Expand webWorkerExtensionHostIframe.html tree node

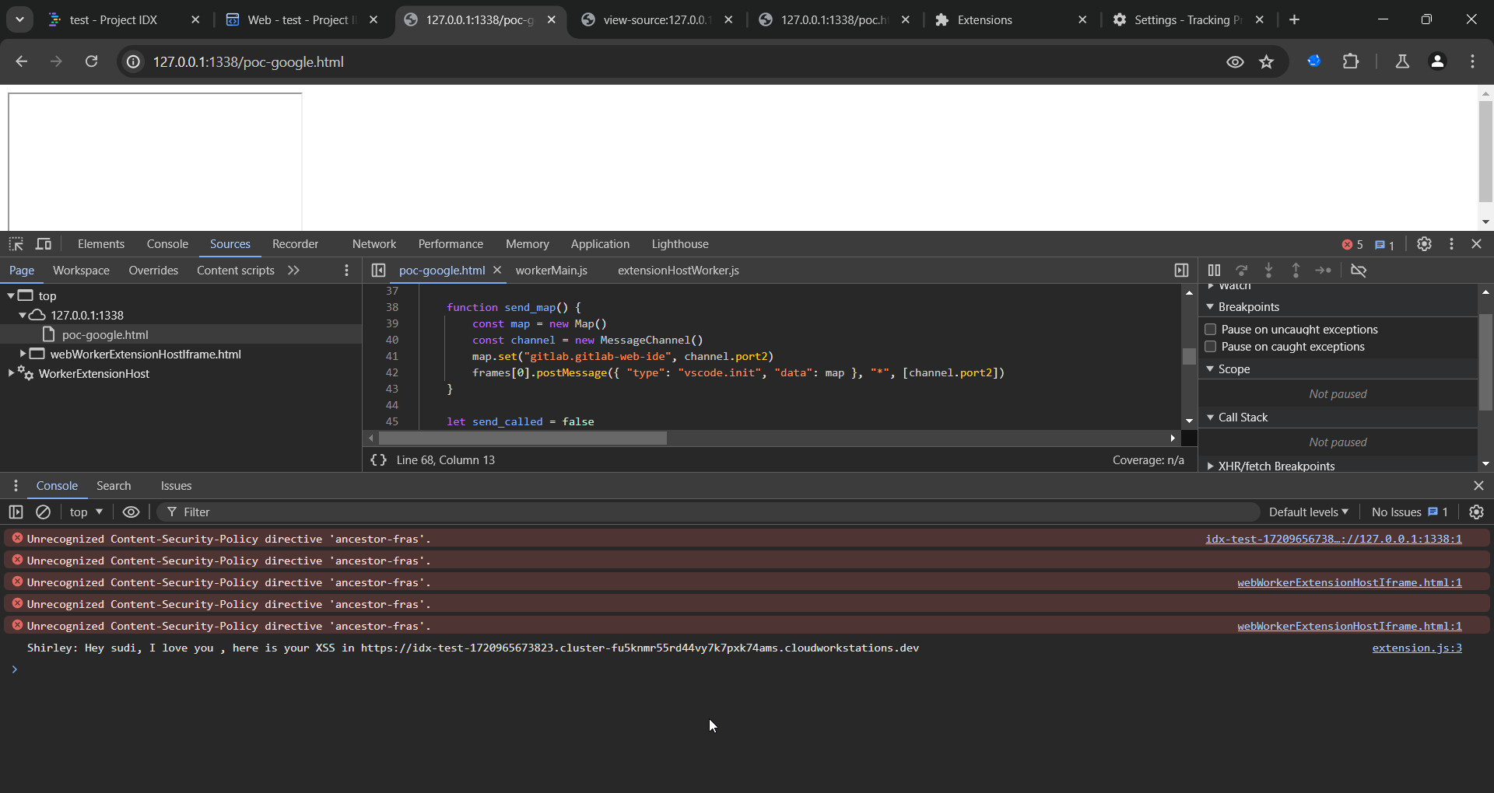coord(23,354)
